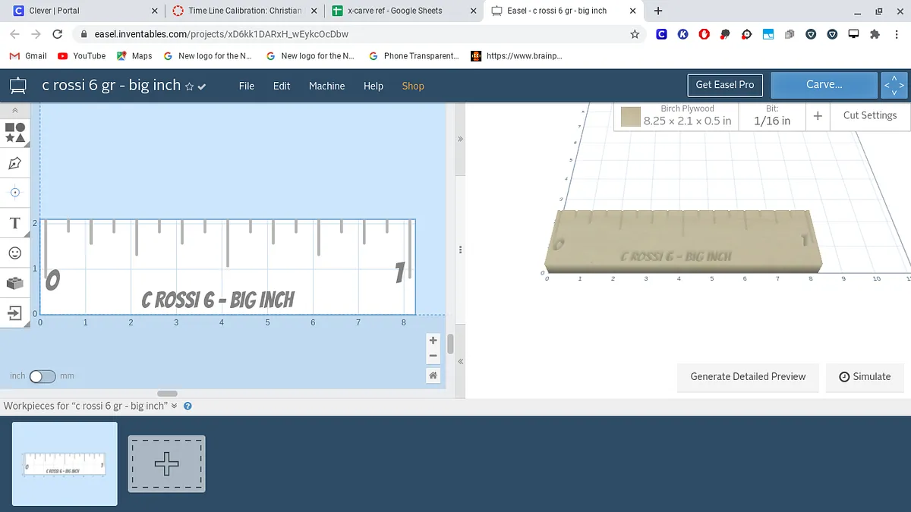Select the drill point circle tool
The width and height of the screenshot is (911, 512).
(x=15, y=193)
